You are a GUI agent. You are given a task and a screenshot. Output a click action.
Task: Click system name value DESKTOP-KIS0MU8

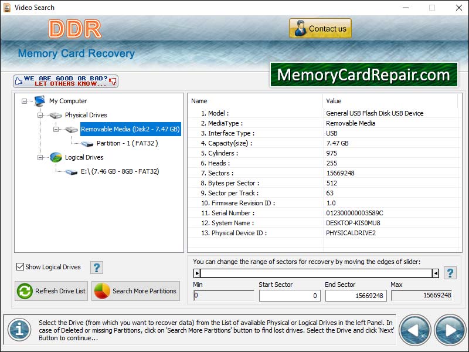[353, 223]
